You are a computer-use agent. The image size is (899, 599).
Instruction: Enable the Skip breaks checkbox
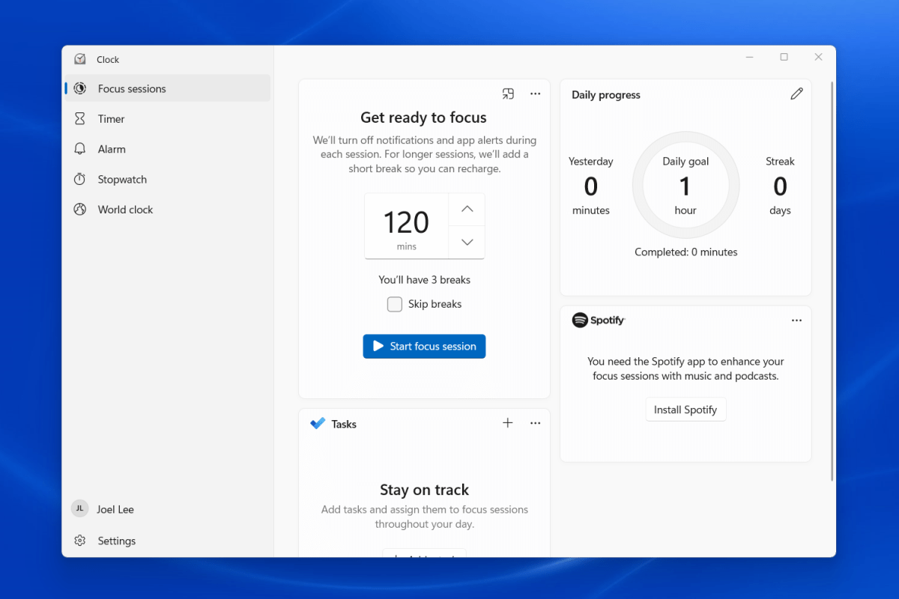395,304
